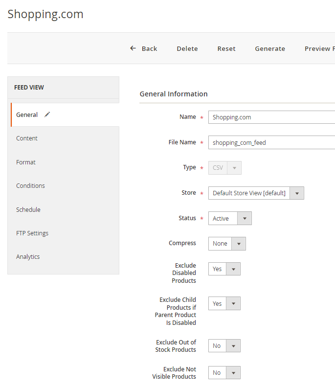Open the Store dropdown arrow
This screenshot has width=335, height=389.
click(297, 193)
